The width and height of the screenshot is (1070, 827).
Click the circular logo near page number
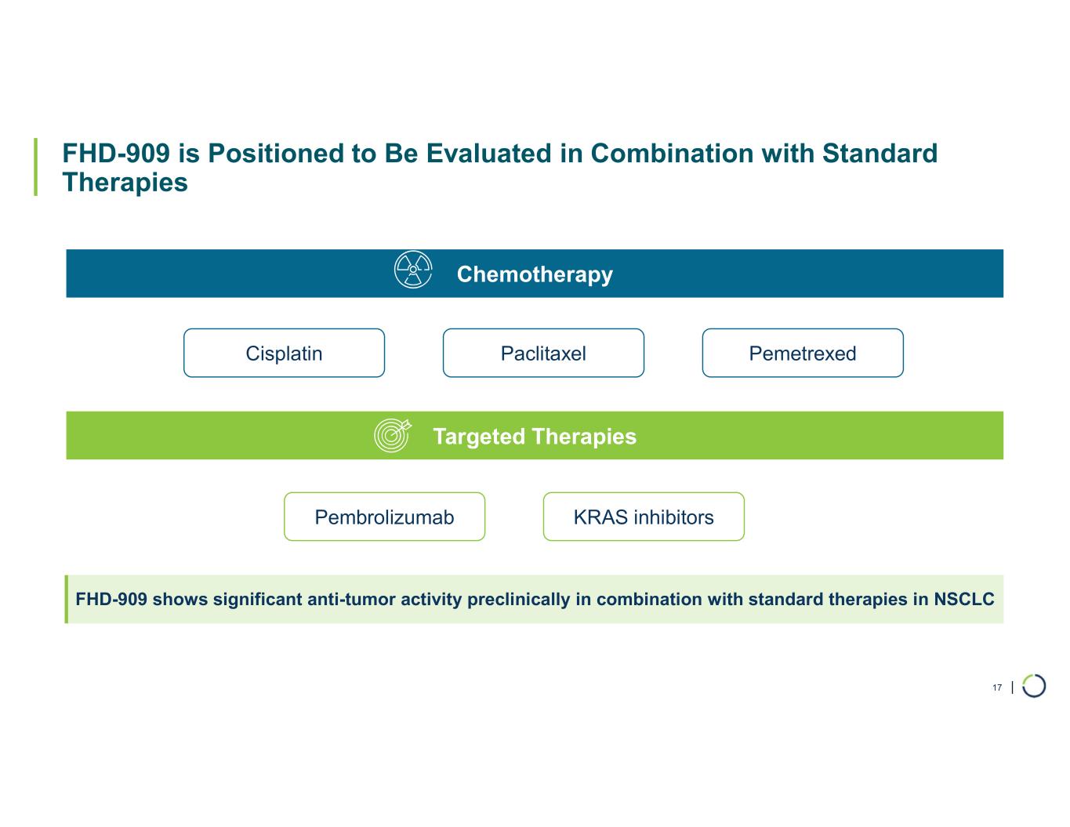(x=1034, y=686)
